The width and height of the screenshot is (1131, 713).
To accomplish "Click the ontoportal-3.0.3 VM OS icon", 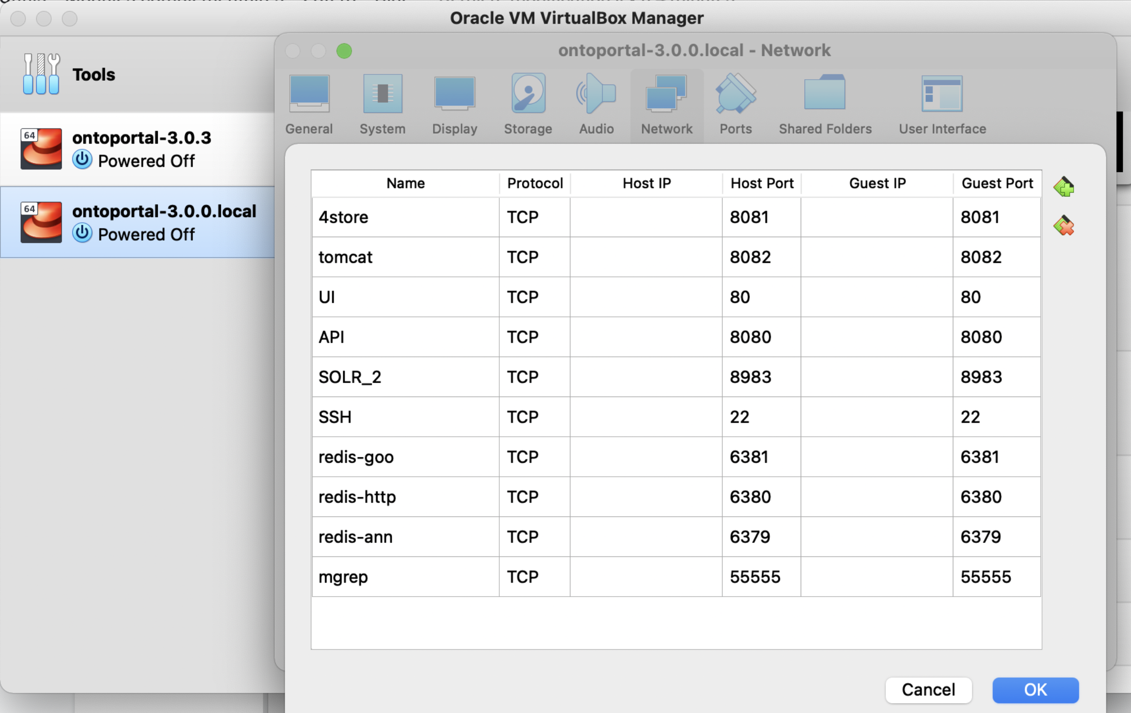I will tap(41, 149).
